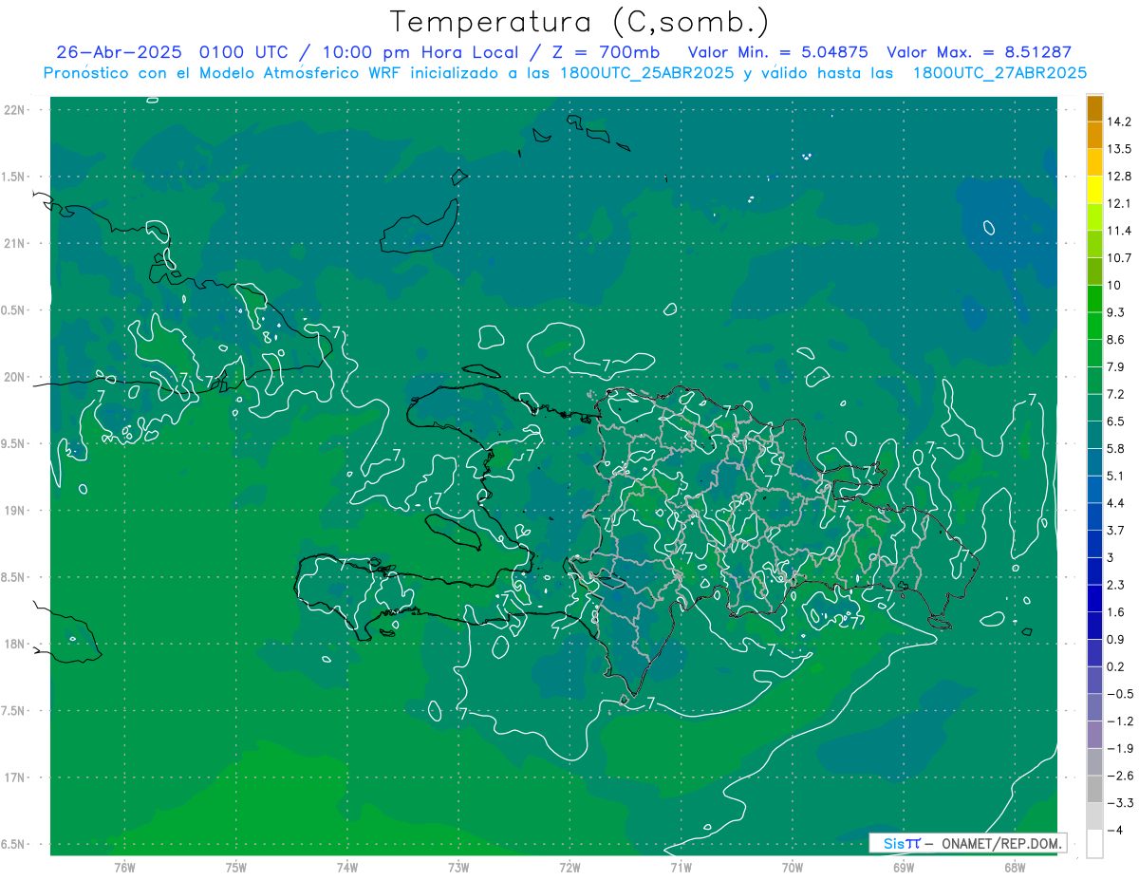Click the '74W' longitude axis label
This screenshot has width=1139, height=880.
click(347, 867)
